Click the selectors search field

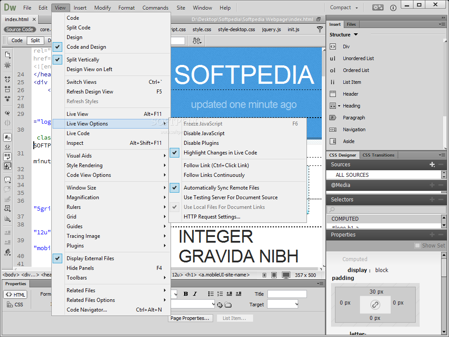386,209
